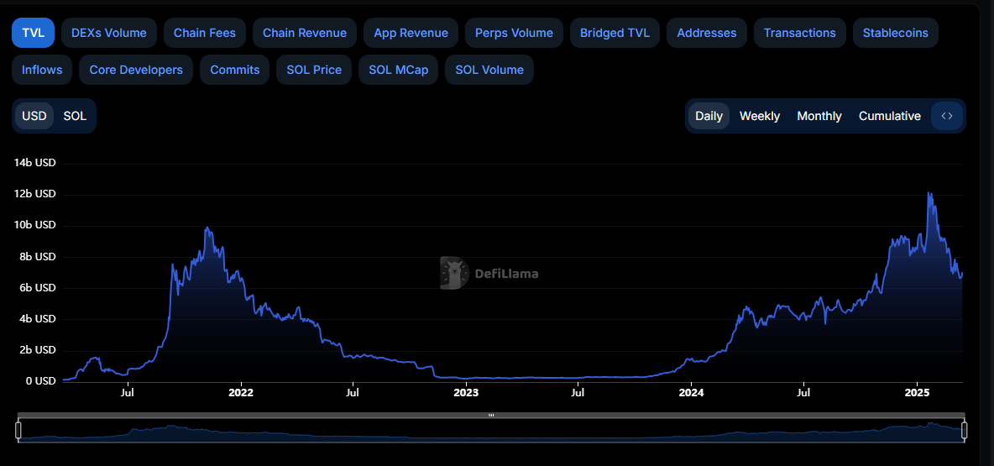
Task: Click the 2025 x-axis label
Action: (x=917, y=392)
